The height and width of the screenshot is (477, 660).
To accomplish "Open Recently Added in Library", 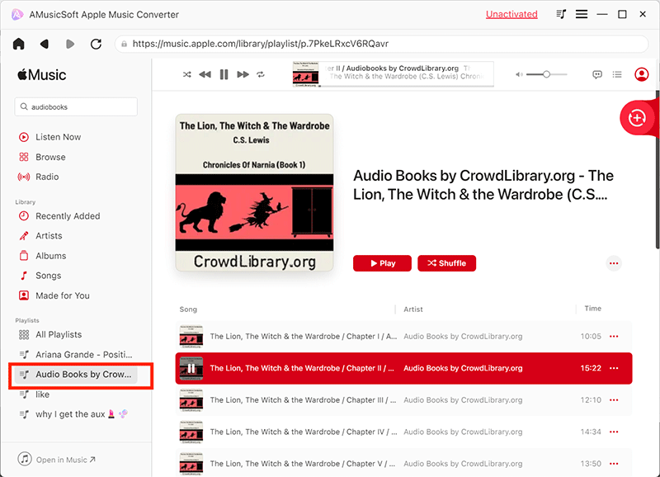I will (x=59, y=216).
